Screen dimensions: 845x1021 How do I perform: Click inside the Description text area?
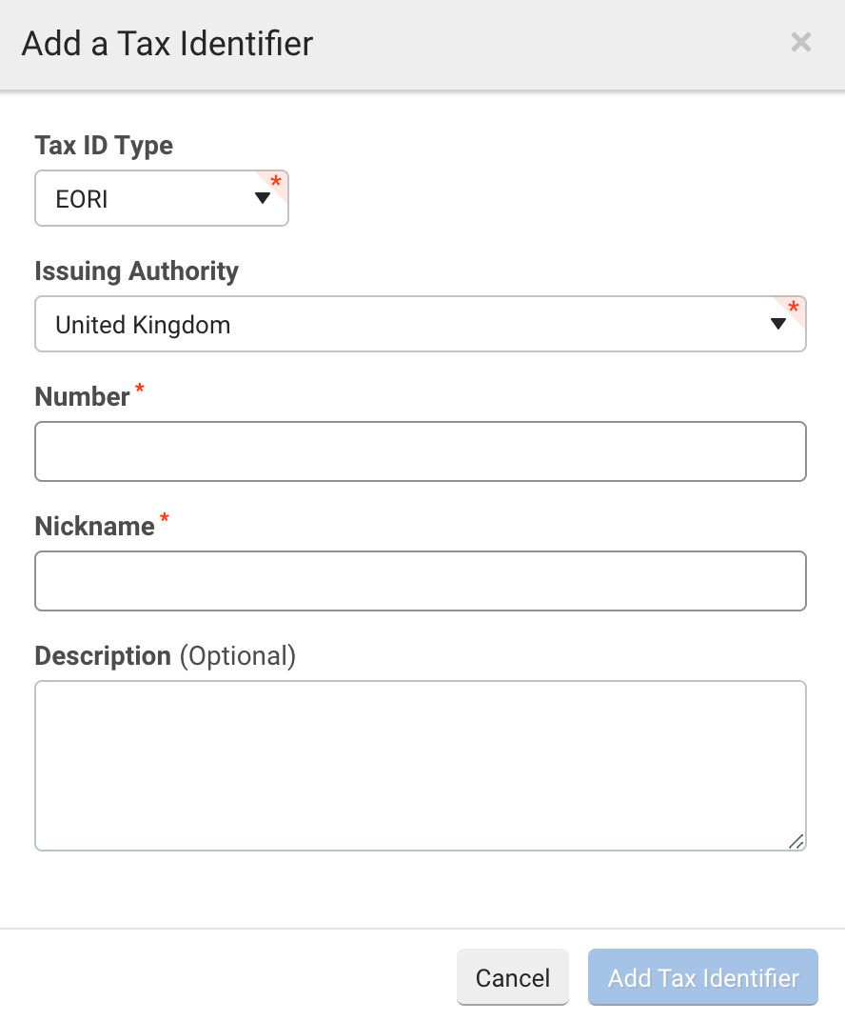[x=421, y=766]
